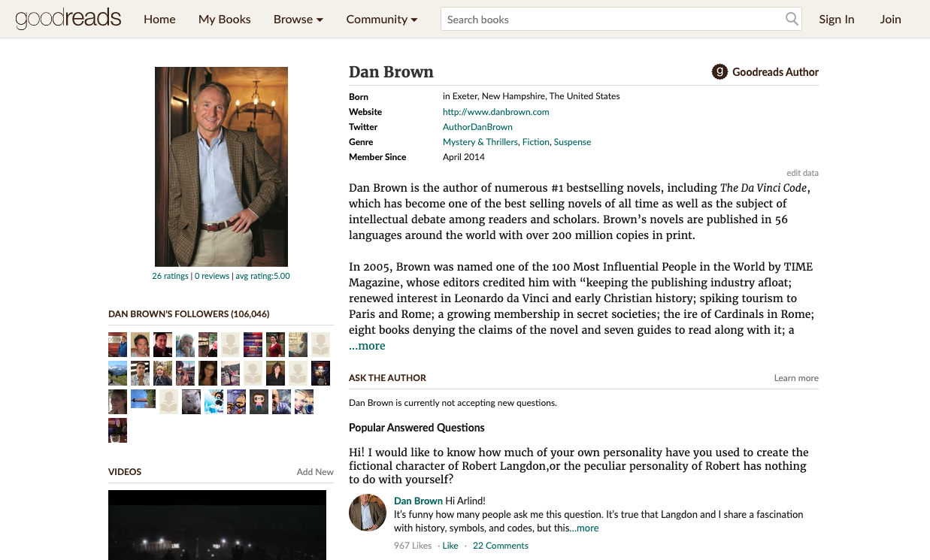
Task: Click the white-haired person follower avatar
Action: [x=185, y=344]
